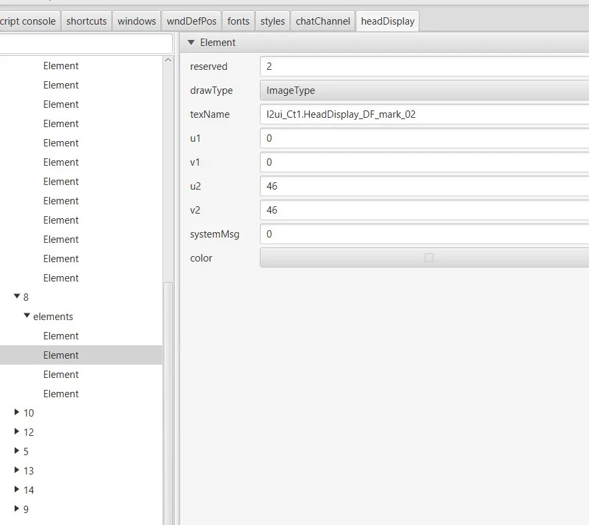The height and width of the screenshot is (525, 589).
Task: Switch to the wndDefPos tab
Action: click(x=191, y=21)
